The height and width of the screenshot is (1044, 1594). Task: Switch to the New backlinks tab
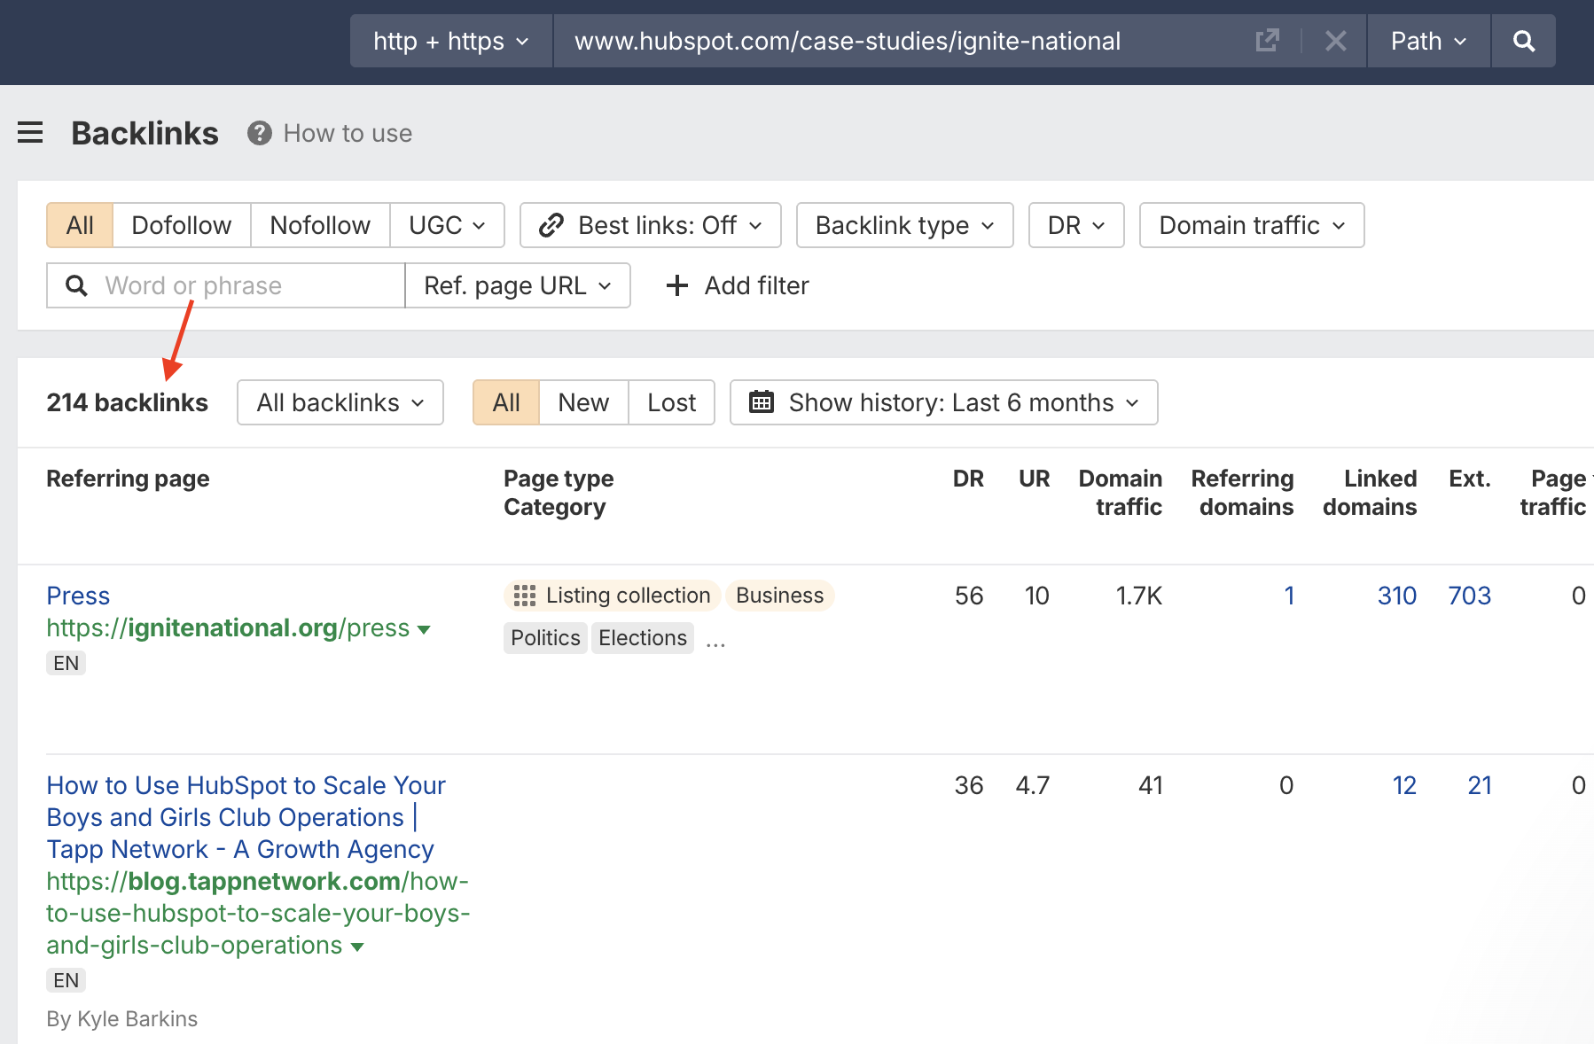tap(583, 402)
